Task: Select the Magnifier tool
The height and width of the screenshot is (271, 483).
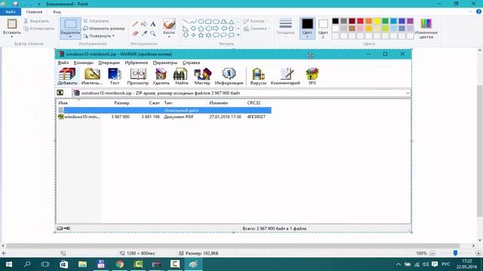Action: click(152, 33)
